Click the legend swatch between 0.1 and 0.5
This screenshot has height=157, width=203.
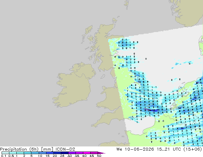coord(5,153)
